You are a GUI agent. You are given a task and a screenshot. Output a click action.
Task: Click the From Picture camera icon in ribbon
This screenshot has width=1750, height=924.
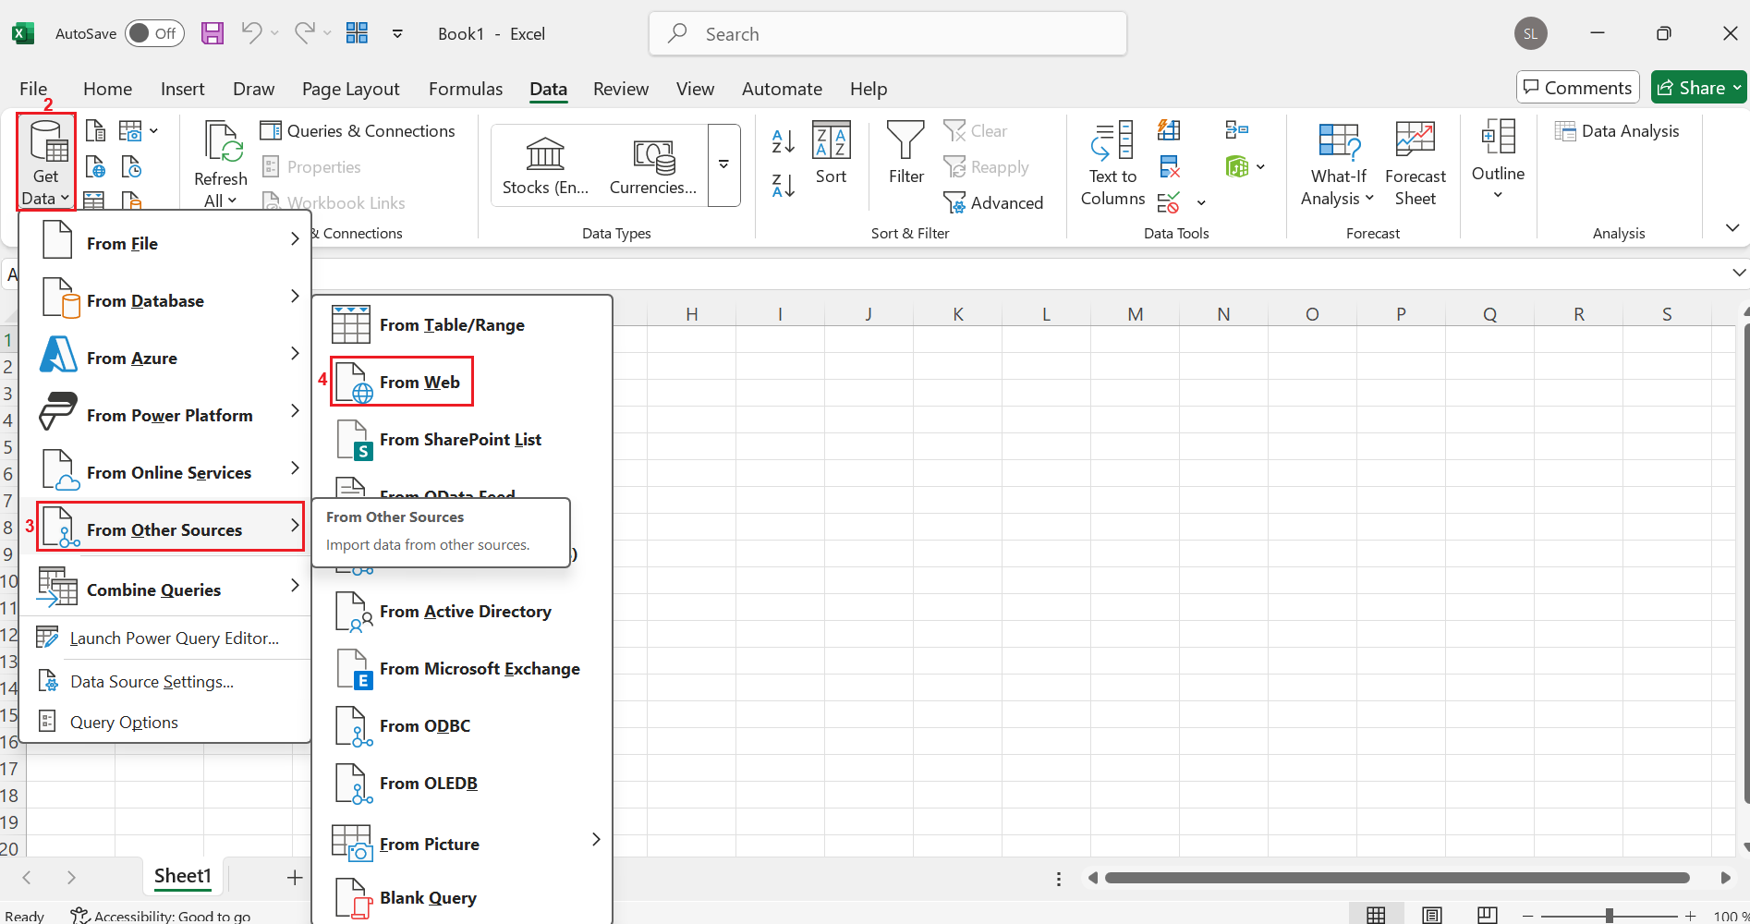130,131
